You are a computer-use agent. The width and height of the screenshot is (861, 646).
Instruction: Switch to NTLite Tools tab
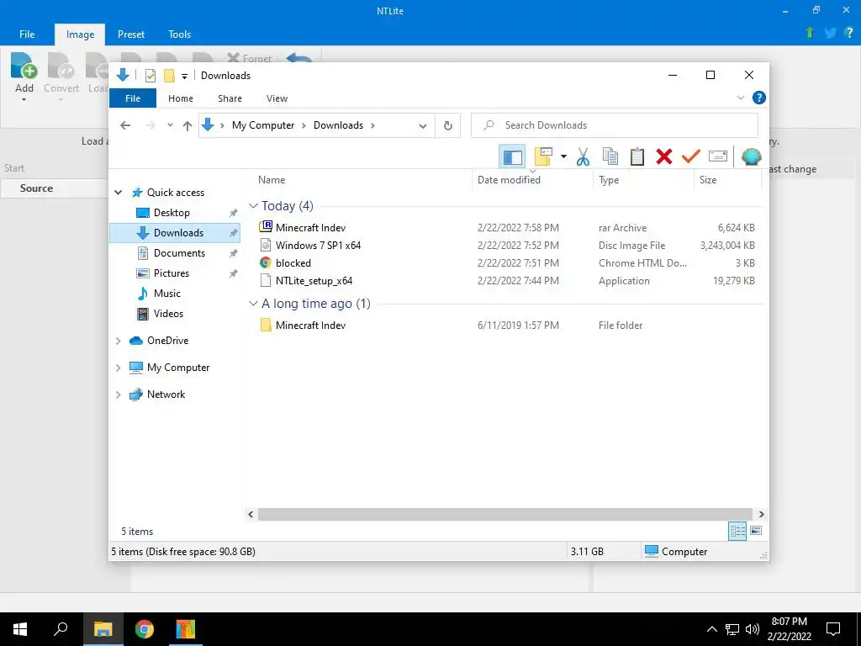pyautogui.click(x=180, y=34)
